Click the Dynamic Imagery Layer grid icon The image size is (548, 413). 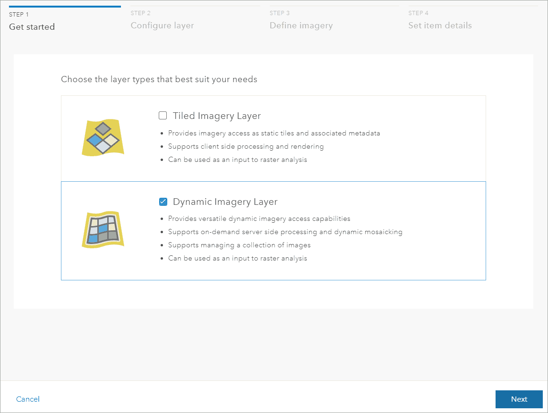(x=103, y=230)
